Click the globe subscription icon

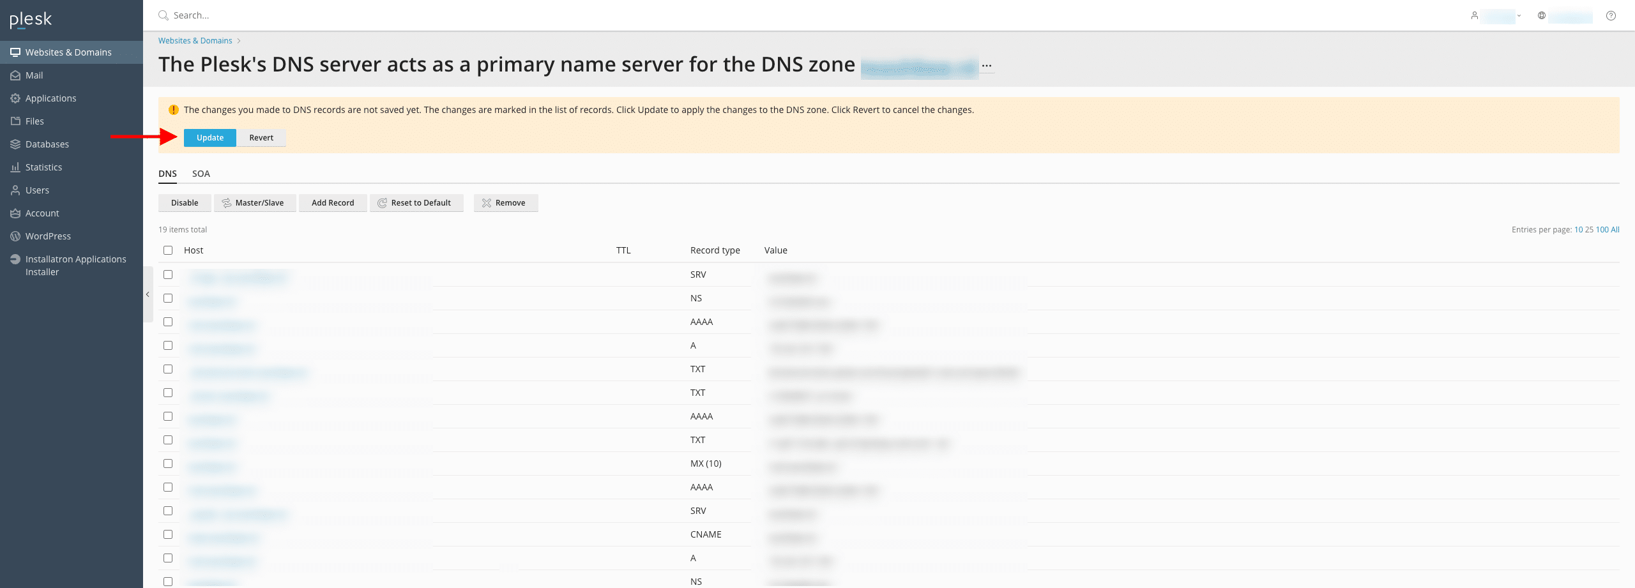[1542, 15]
